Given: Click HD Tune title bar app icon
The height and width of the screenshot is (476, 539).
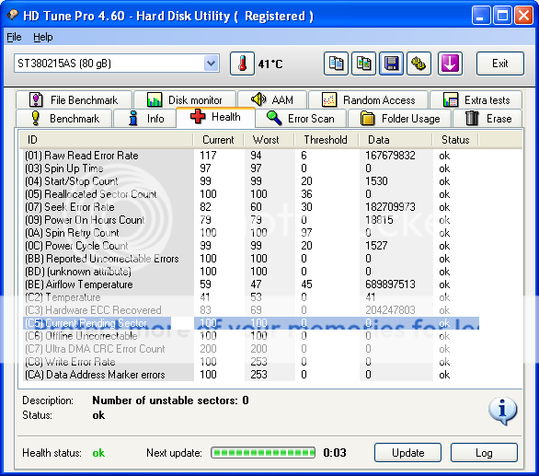Looking at the screenshot, I should point(13,15).
